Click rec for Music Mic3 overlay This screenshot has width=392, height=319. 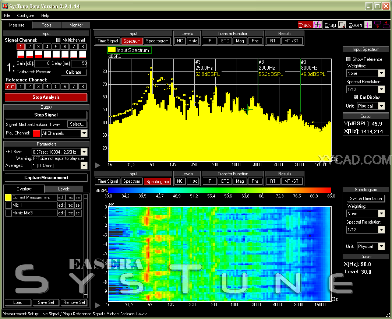70,213
